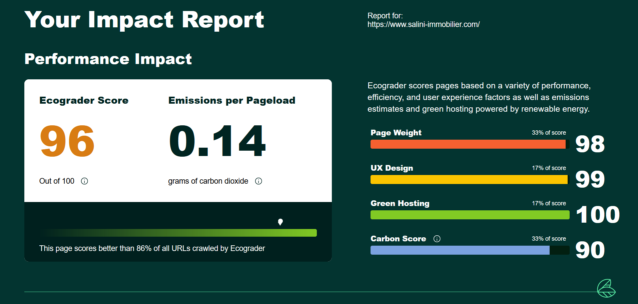The width and height of the screenshot is (638, 304).
Task: Click the UX Design label
Action: coord(392,168)
